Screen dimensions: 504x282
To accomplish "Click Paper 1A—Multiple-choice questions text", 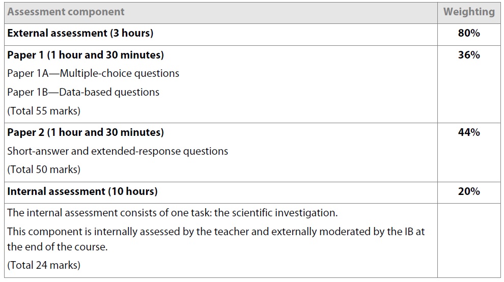I will click(93, 74).
